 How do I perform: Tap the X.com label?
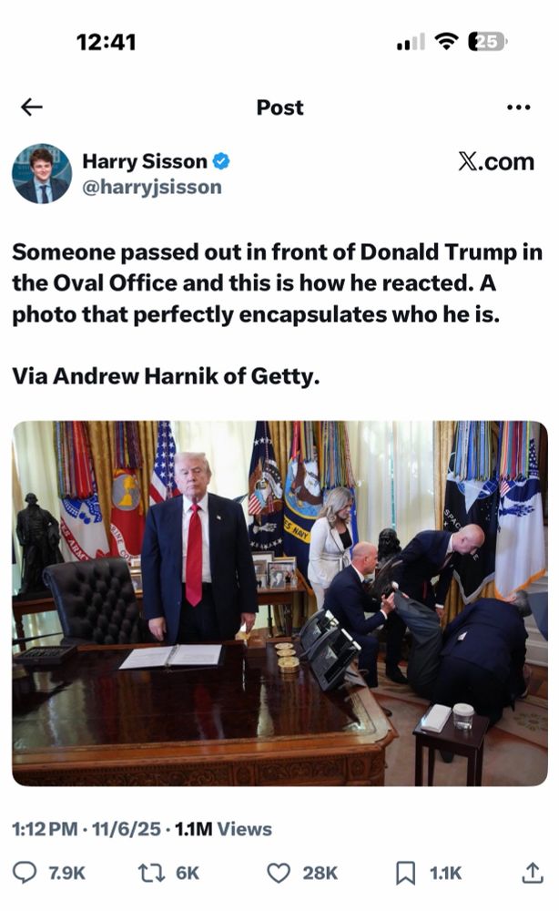tap(496, 162)
